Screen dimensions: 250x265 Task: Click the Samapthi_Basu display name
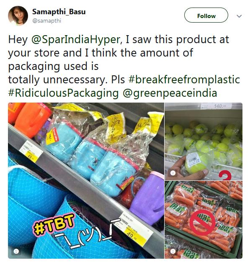click(59, 12)
